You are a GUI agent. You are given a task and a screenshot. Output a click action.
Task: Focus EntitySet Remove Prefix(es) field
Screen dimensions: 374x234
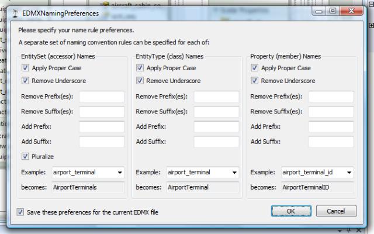[x=102, y=97]
